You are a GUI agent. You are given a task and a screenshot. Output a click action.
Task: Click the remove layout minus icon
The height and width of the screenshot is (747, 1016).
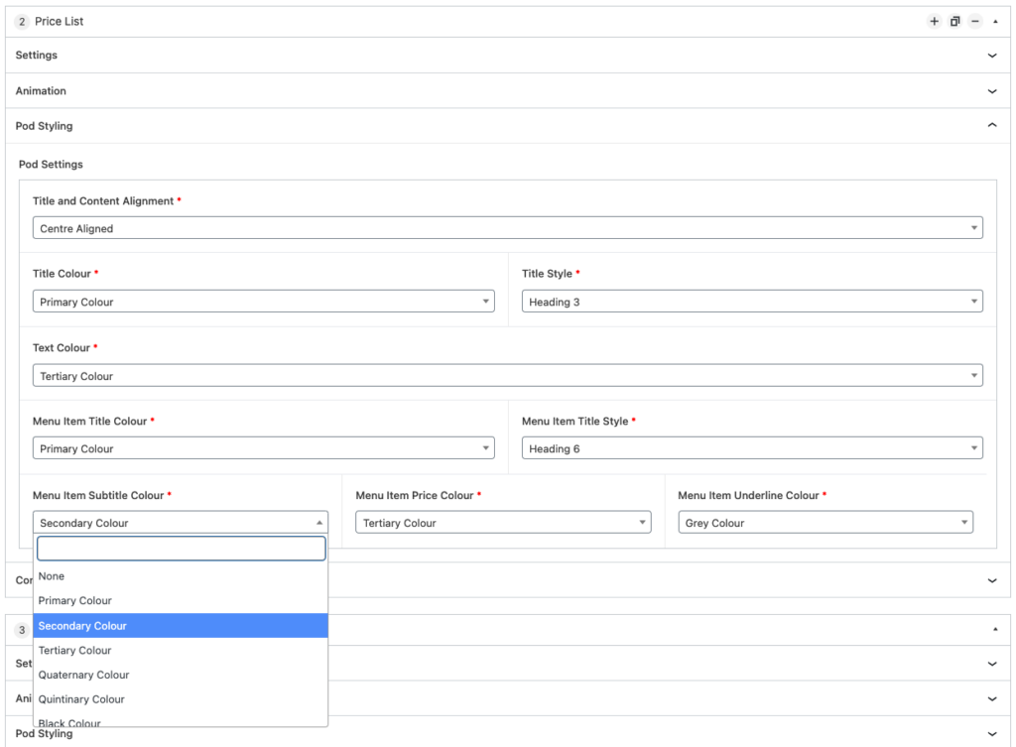tap(975, 22)
